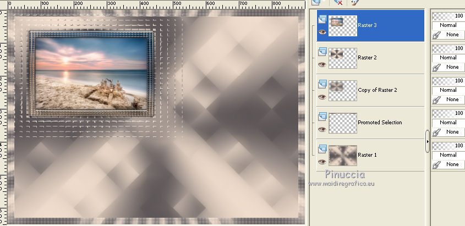The width and height of the screenshot is (465, 226).
Task: Click the link chain icon for Raster 3
Action: [x=436, y=35]
